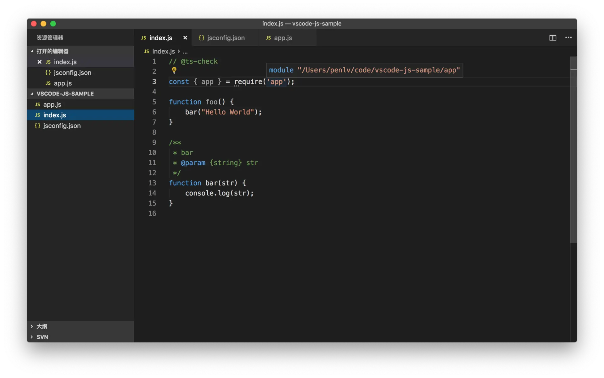Switch to the app.js editor tab
This screenshot has width=604, height=378.
[283, 38]
